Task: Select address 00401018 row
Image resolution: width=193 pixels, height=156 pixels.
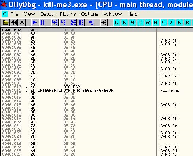Action: [x=96, y=94]
